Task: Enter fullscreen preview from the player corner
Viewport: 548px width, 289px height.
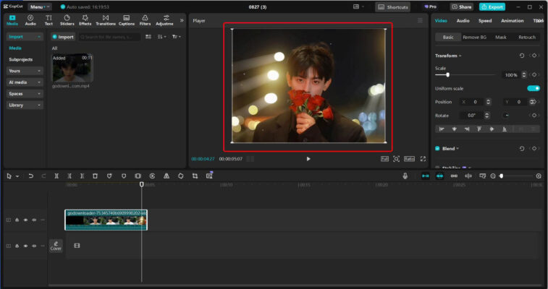Action: point(423,159)
